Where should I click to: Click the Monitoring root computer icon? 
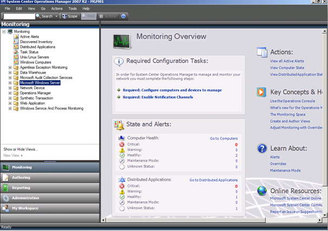pyautogui.click(x=10, y=31)
